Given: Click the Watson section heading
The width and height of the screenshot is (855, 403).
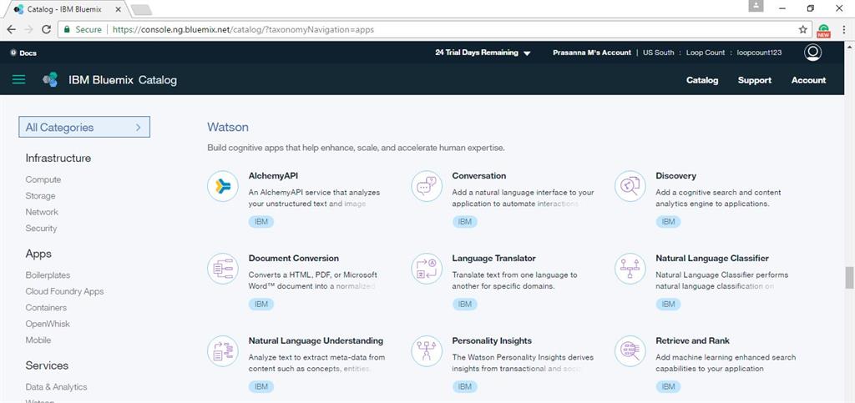Looking at the screenshot, I should point(228,127).
